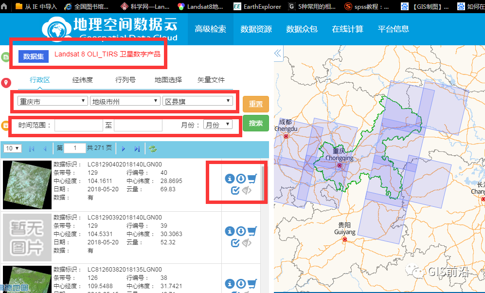Click the end date input field
Screen dimensions: 485x293
[138, 125]
